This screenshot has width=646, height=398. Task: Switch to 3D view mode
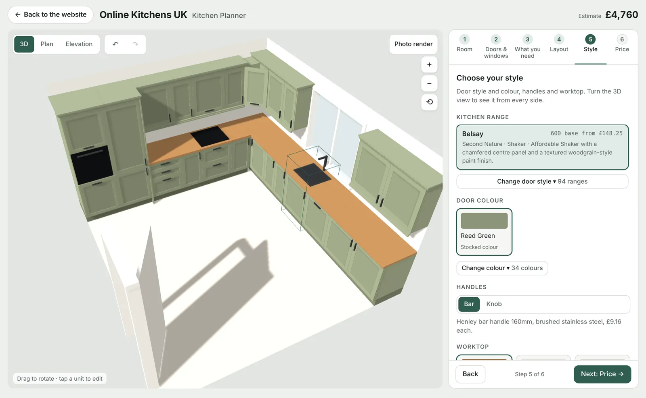click(24, 44)
